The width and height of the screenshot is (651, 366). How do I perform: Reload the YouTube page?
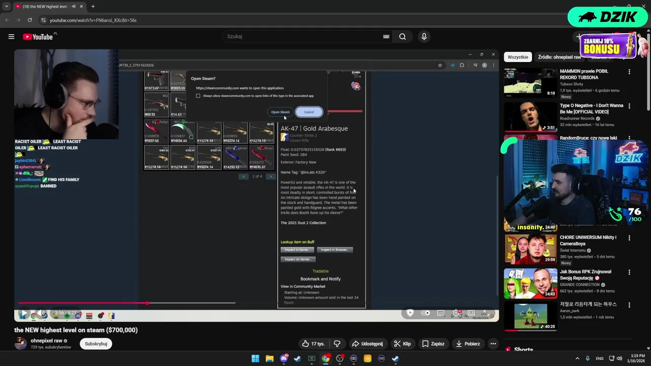click(29, 20)
